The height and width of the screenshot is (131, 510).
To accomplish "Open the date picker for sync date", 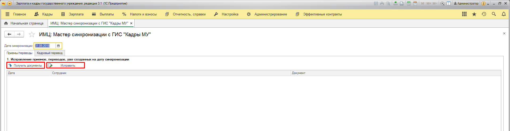I will [59, 46].
